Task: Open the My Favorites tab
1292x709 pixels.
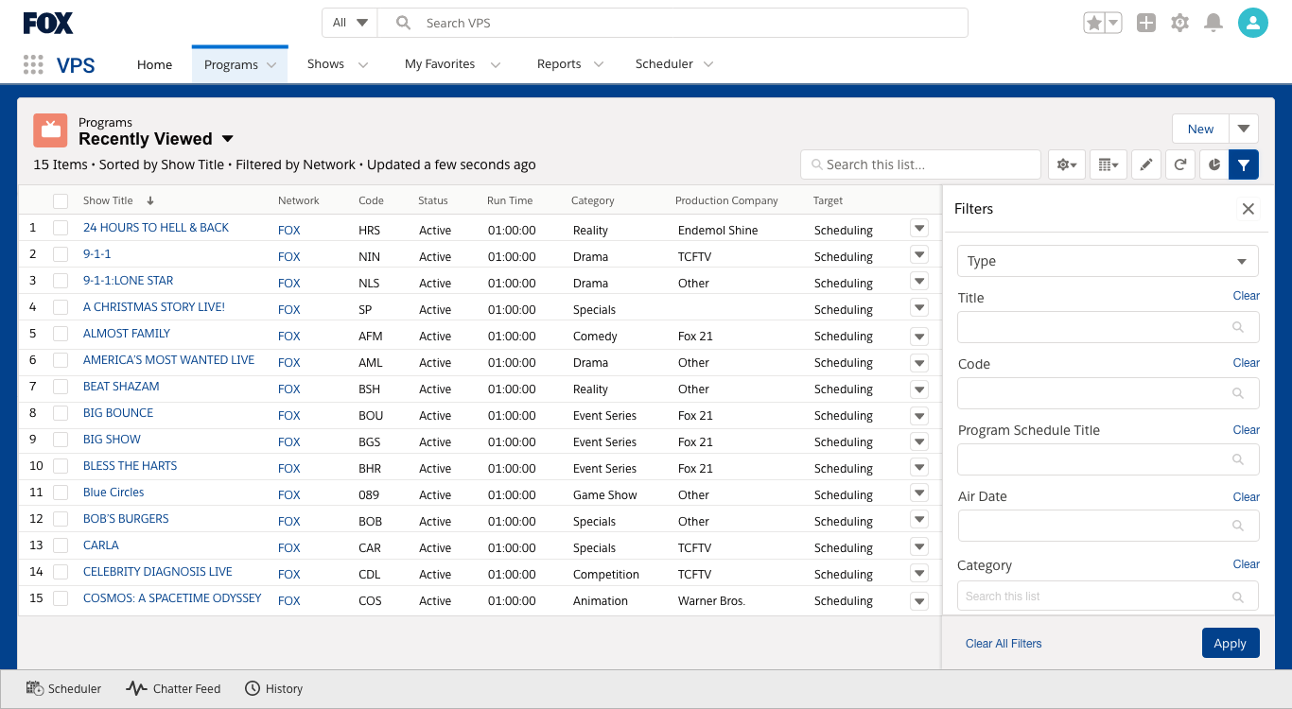Action: pyautogui.click(x=440, y=64)
